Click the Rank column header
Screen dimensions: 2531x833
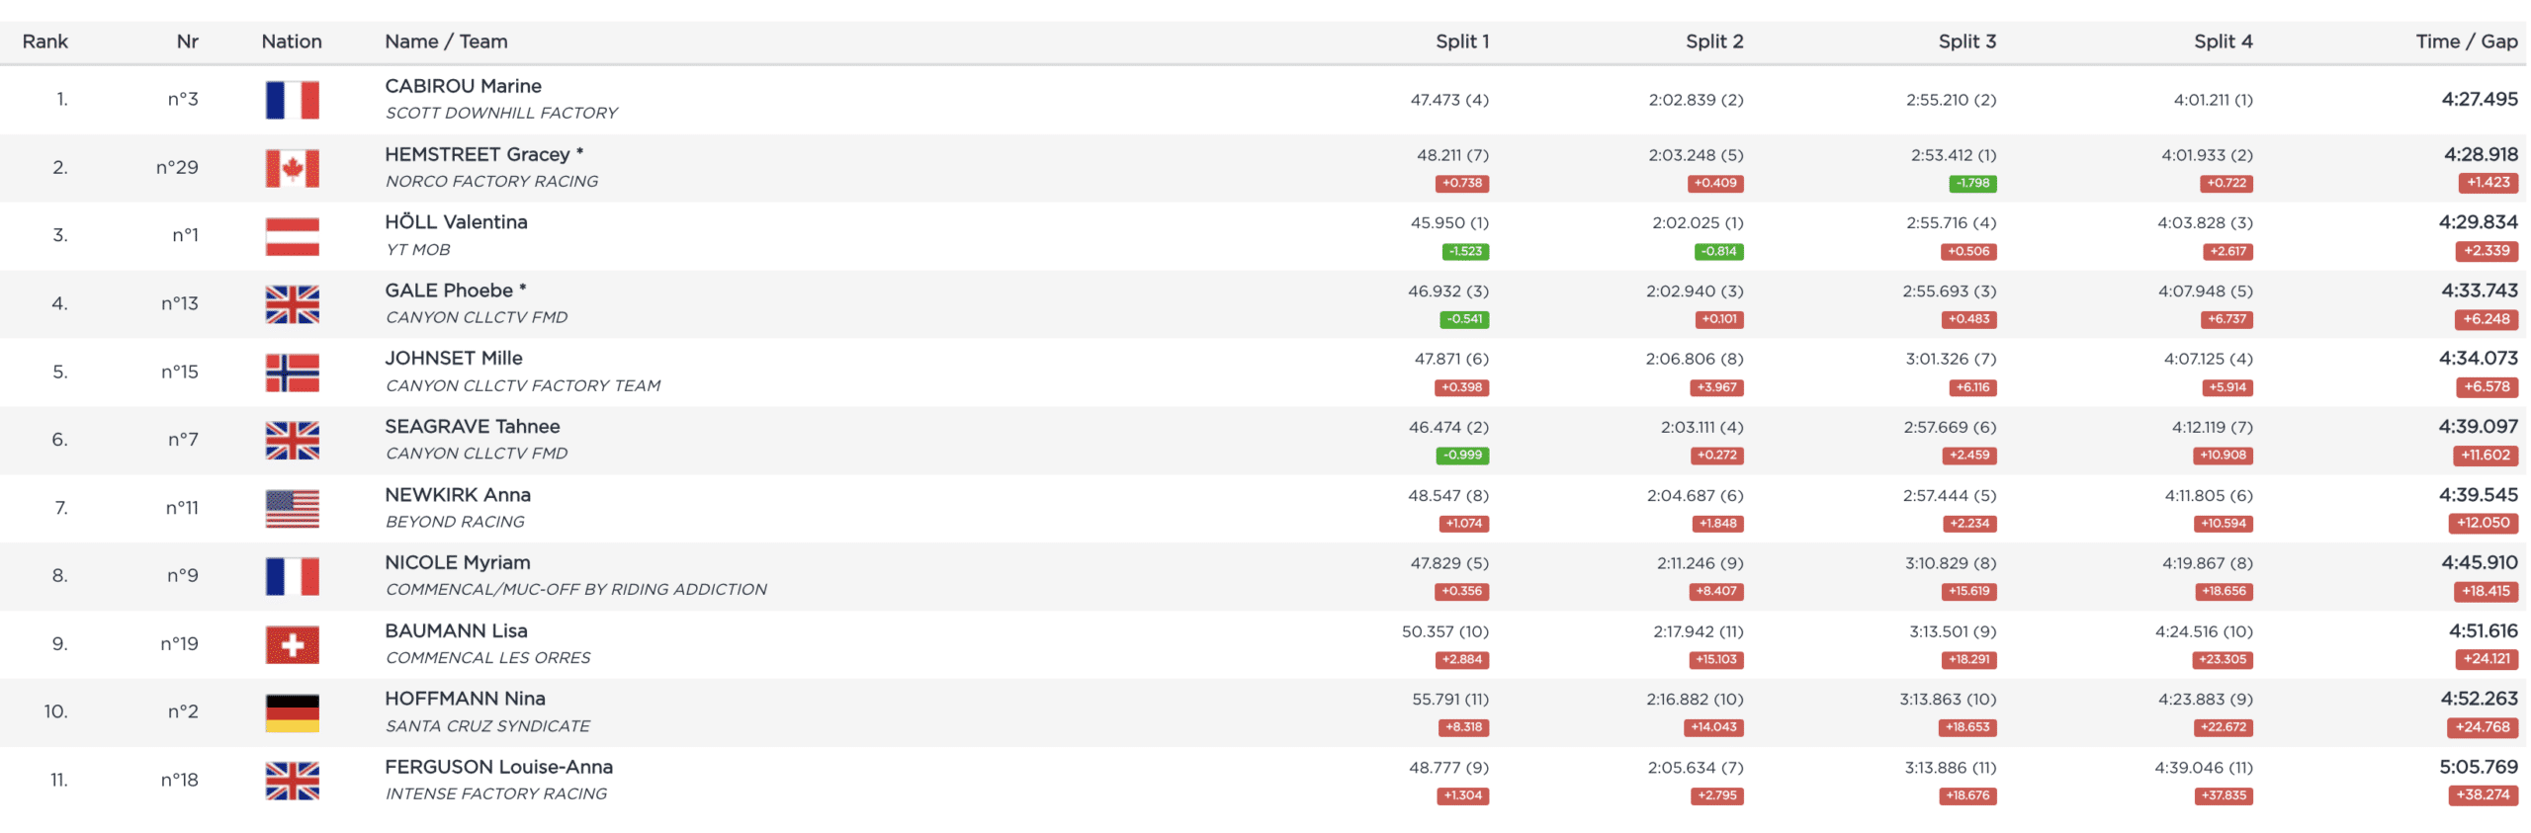(45, 42)
